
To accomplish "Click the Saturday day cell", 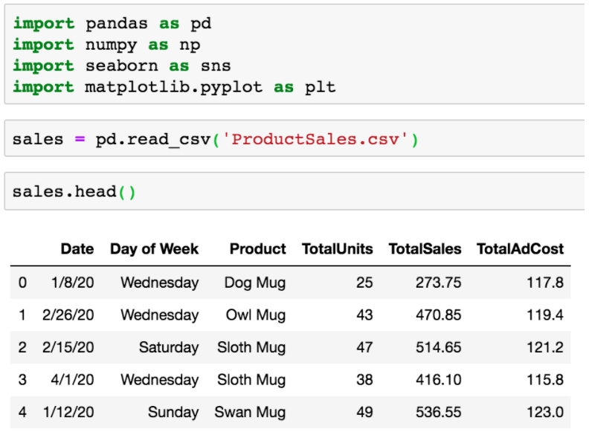I will coord(169,347).
